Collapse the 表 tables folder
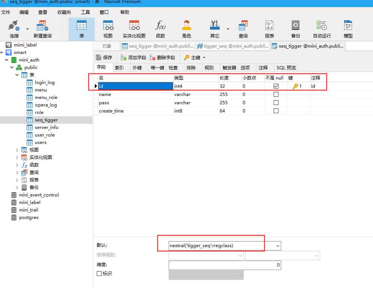Screen dimensions: 373x288 pos(17,75)
